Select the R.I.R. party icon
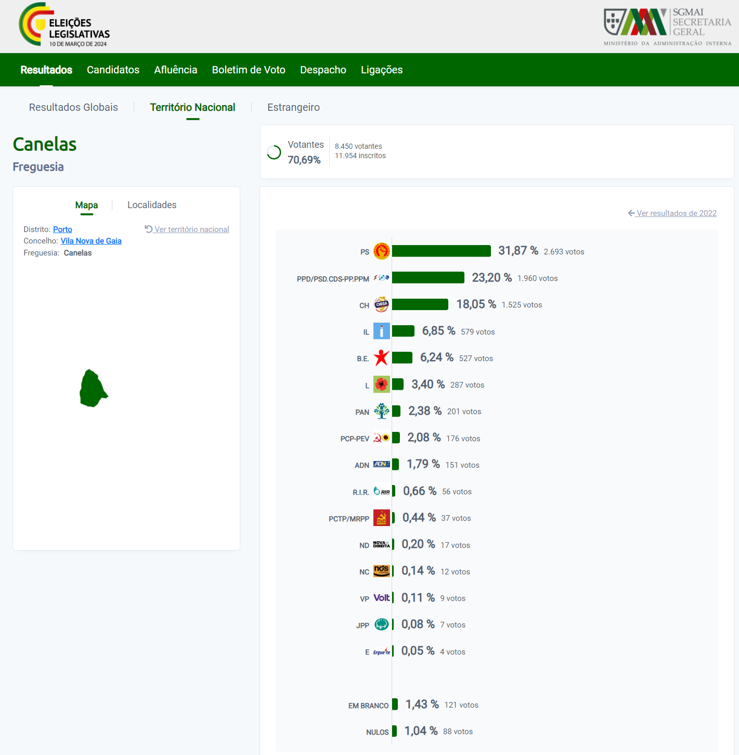This screenshot has height=755, width=739. tap(382, 491)
